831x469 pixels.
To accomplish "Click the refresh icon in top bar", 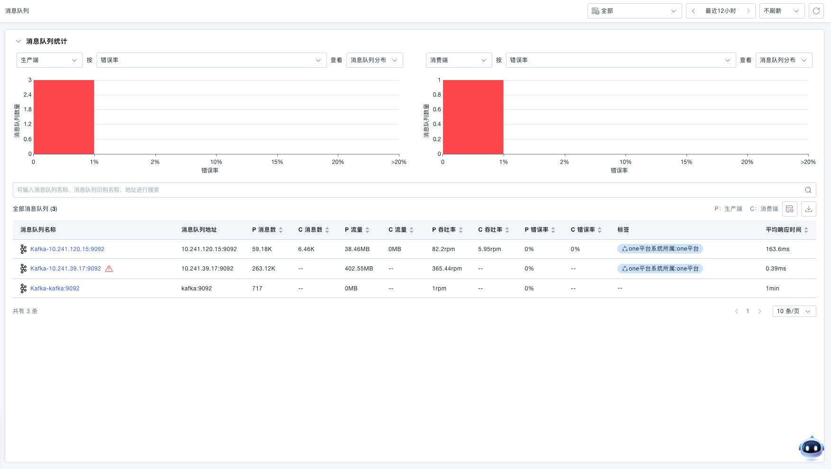I will coord(816,11).
